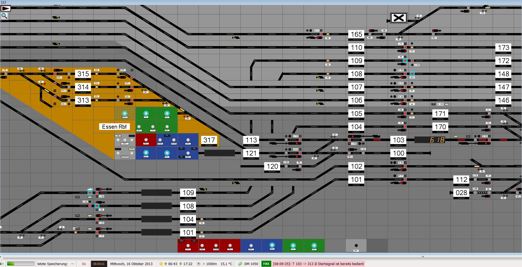Click the 15,1 °C temperature reading
The image size is (522, 267).
pos(226,264)
